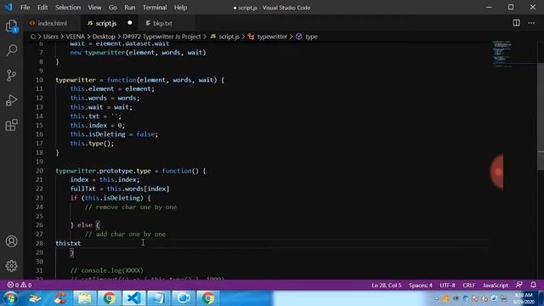This screenshot has height=306, width=544.
Task: Click the VS Code logo in title bar
Action: click(8, 8)
